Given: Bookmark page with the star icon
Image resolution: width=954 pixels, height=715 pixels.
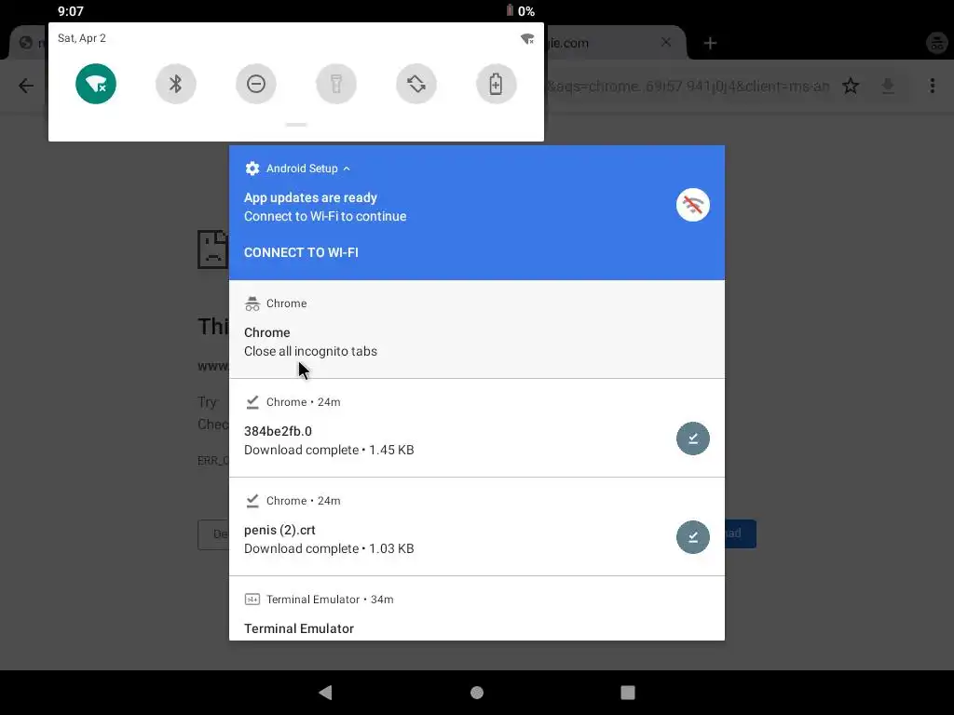Looking at the screenshot, I should click(x=851, y=86).
